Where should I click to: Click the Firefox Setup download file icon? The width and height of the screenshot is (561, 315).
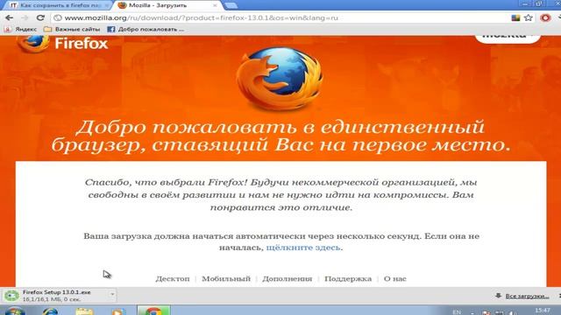click(x=11, y=296)
